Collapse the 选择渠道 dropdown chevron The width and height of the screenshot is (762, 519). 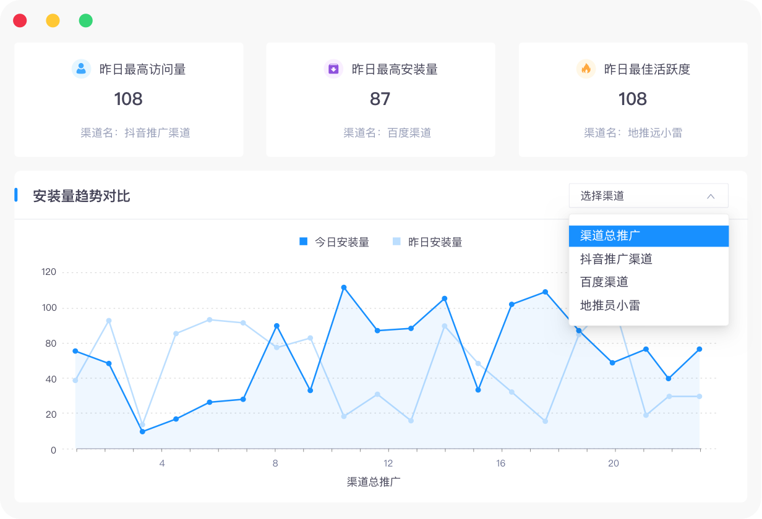[x=711, y=196]
